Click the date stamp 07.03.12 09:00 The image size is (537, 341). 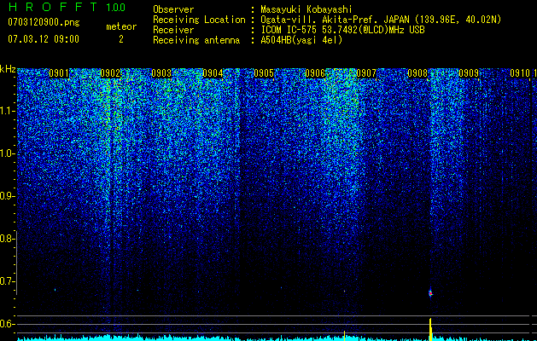[x=44, y=39]
